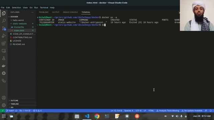
Task: Open the Extensions view
Action: coord(4,43)
